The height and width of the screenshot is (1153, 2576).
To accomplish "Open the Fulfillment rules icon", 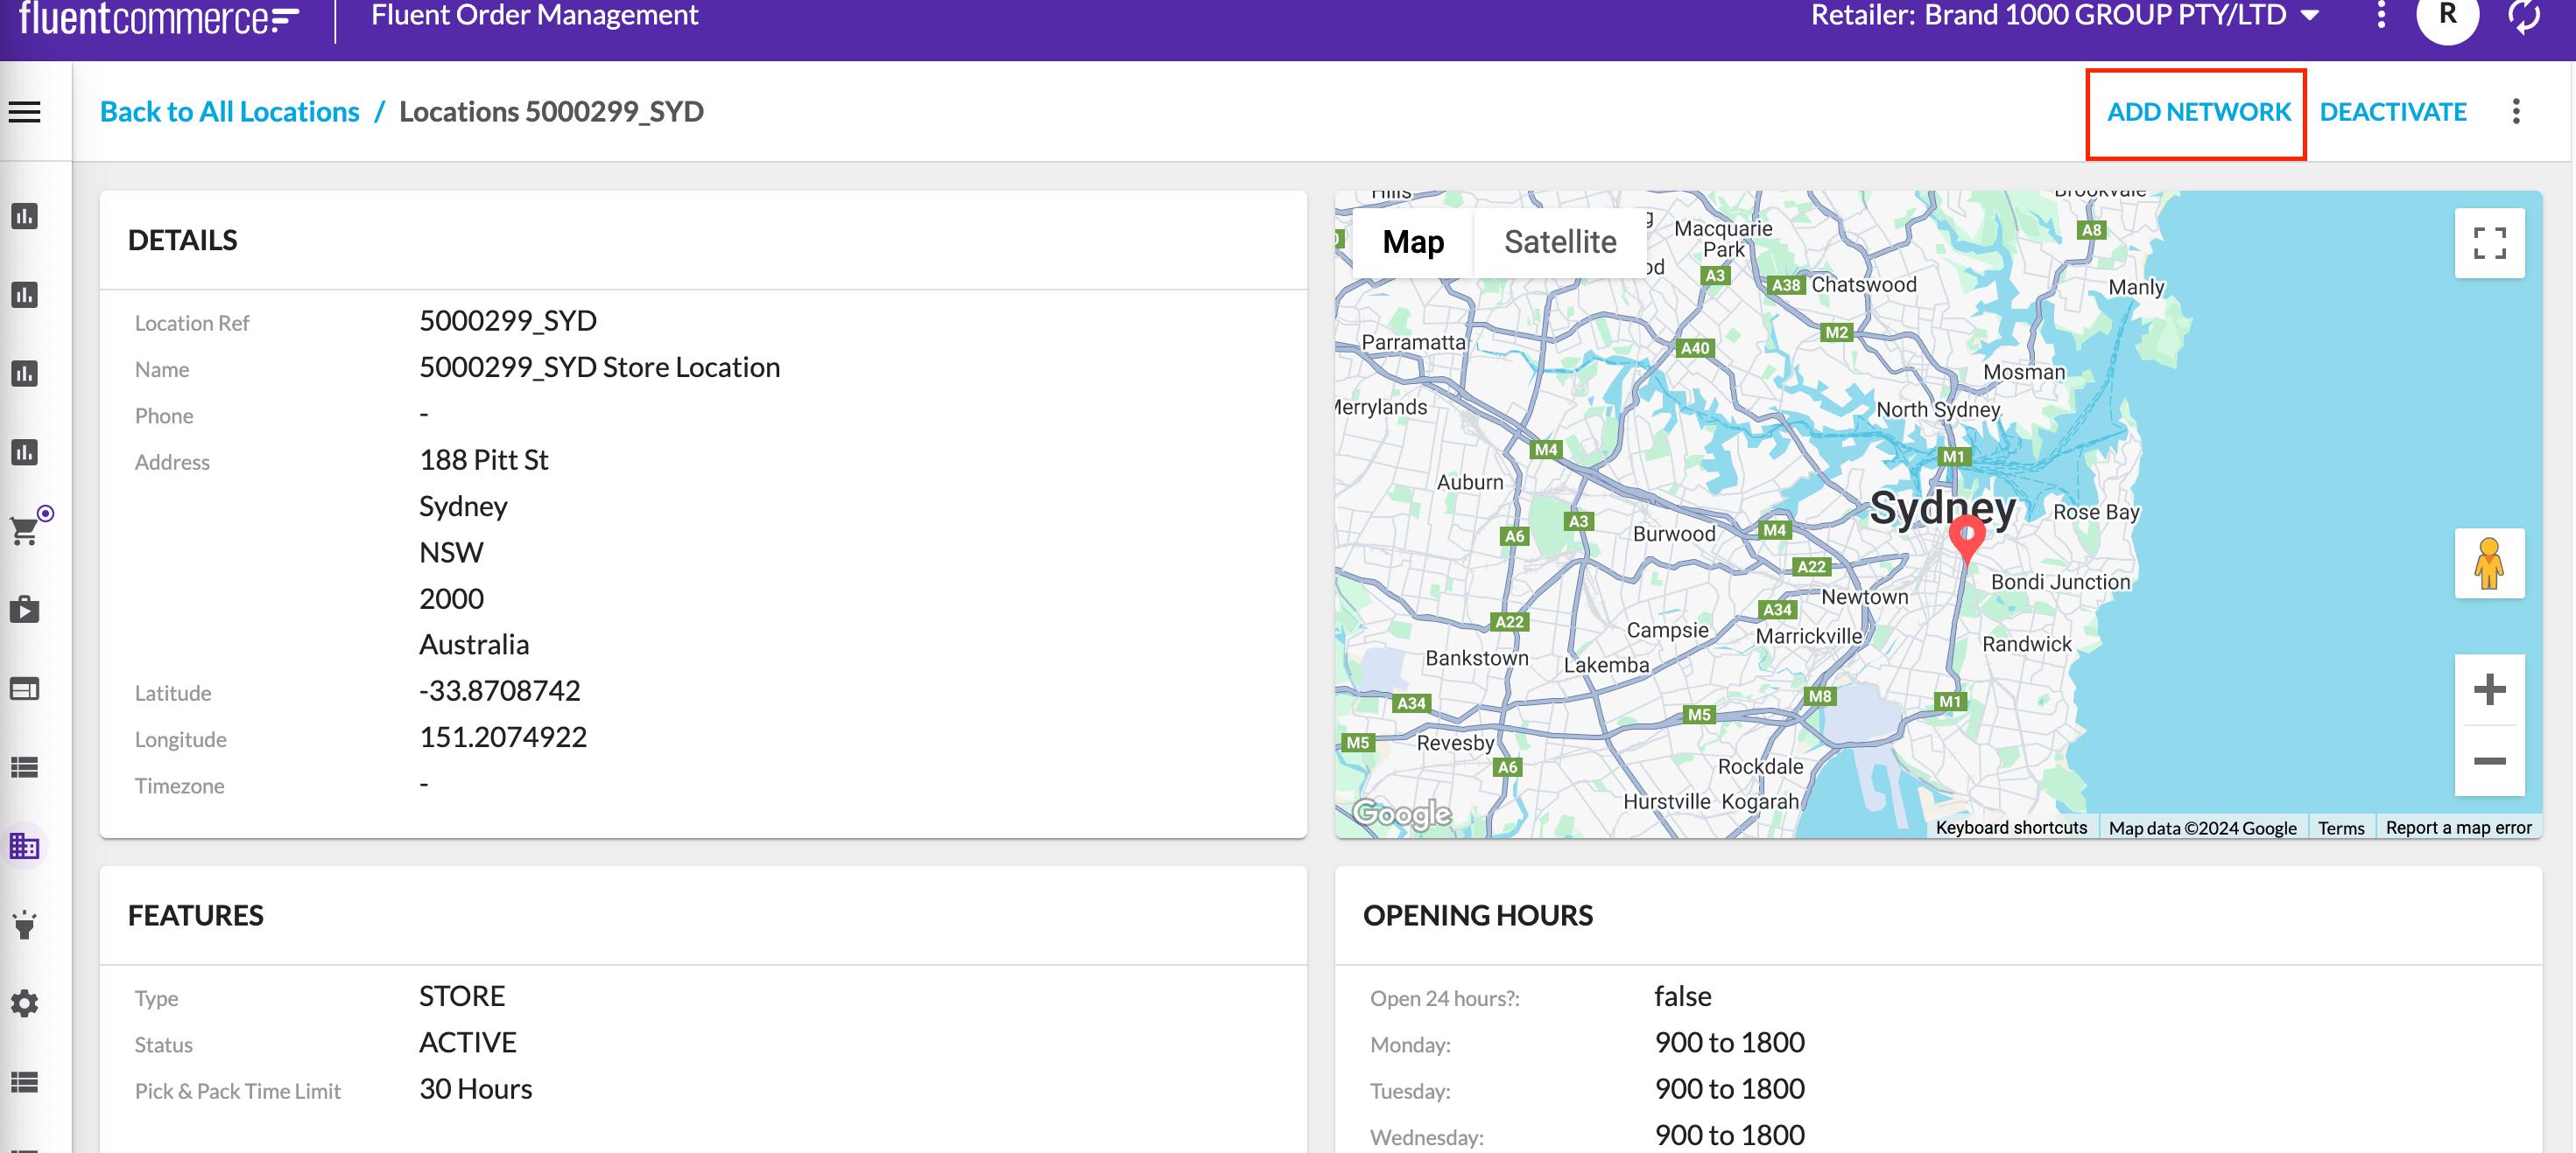I will (25, 926).
